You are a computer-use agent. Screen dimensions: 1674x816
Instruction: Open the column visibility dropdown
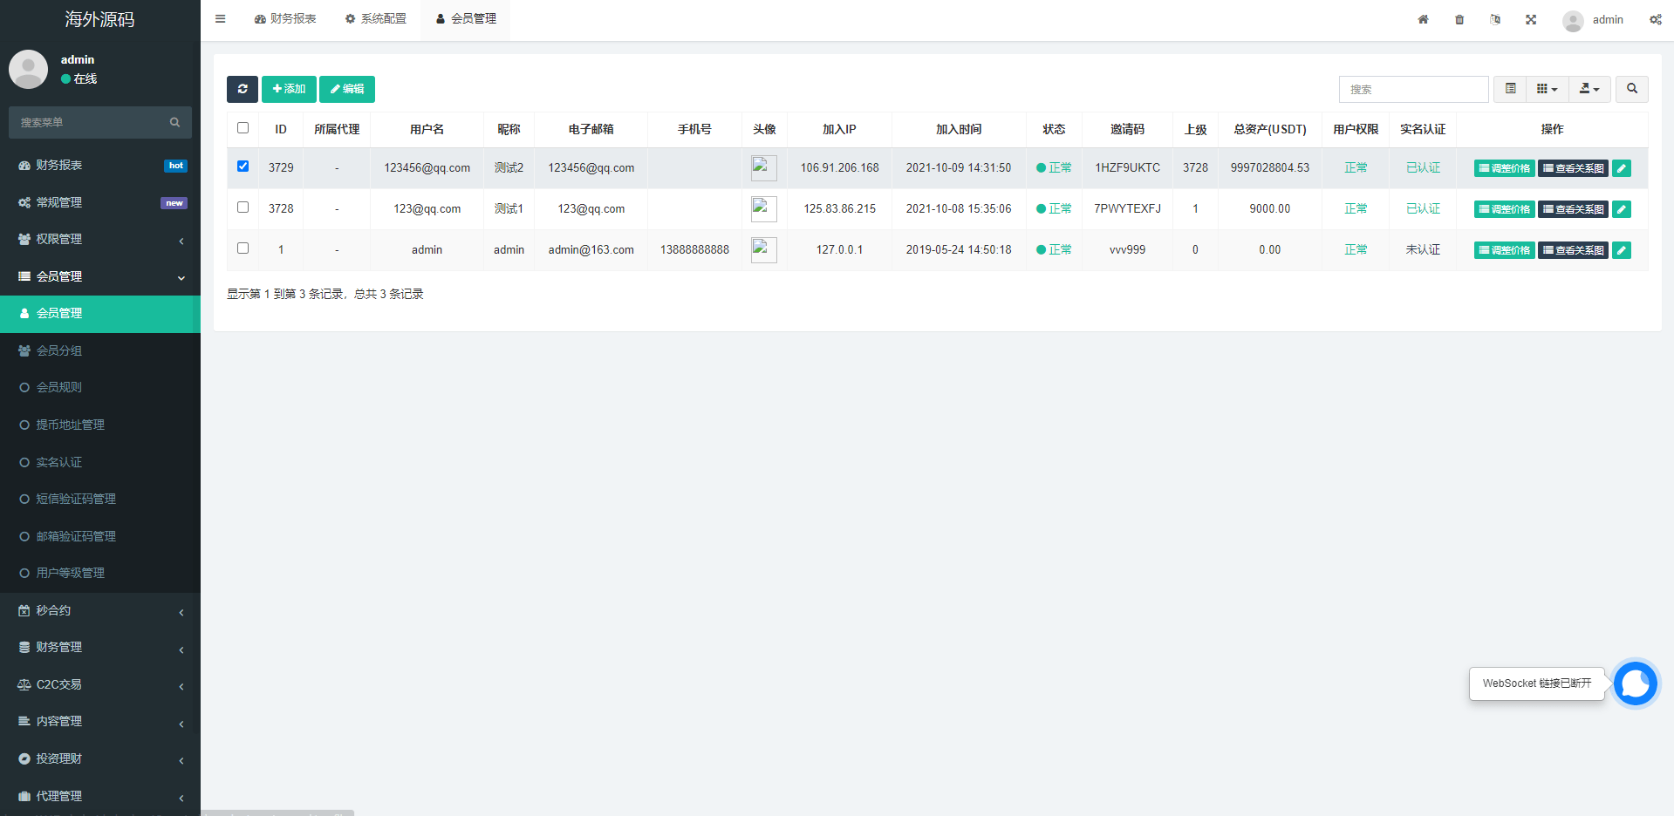(x=1547, y=89)
